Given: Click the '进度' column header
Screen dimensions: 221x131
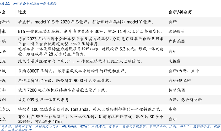Looking at the screenshot, I should [22, 12].
